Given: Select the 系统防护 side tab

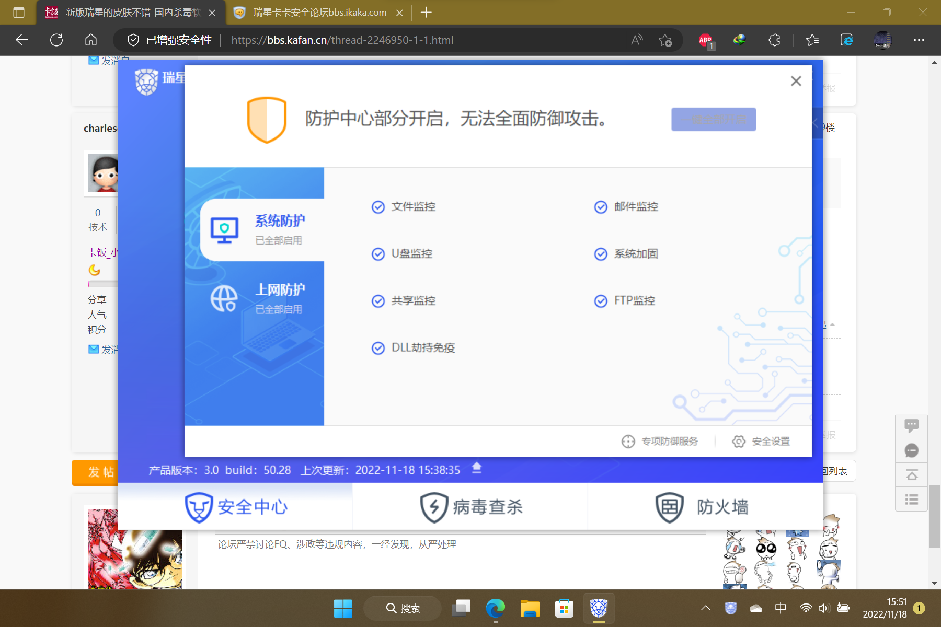Looking at the screenshot, I should (x=262, y=230).
